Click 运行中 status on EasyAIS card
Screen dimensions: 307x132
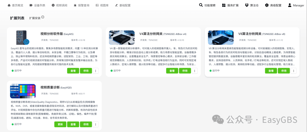17,71
